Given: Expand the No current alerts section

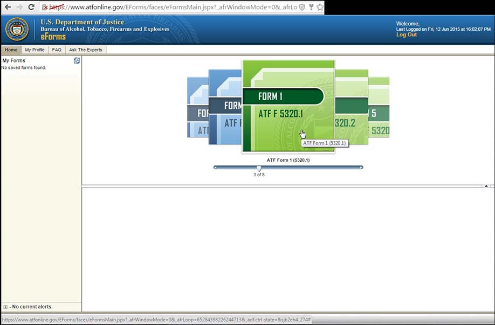Looking at the screenshot, I should (5, 307).
